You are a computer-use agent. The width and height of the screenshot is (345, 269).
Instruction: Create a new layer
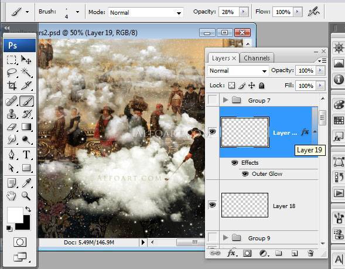pyautogui.click(x=295, y=253)
